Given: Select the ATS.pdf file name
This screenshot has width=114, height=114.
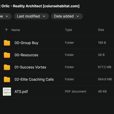Looking at the screenshot, I should click(21, 91).
